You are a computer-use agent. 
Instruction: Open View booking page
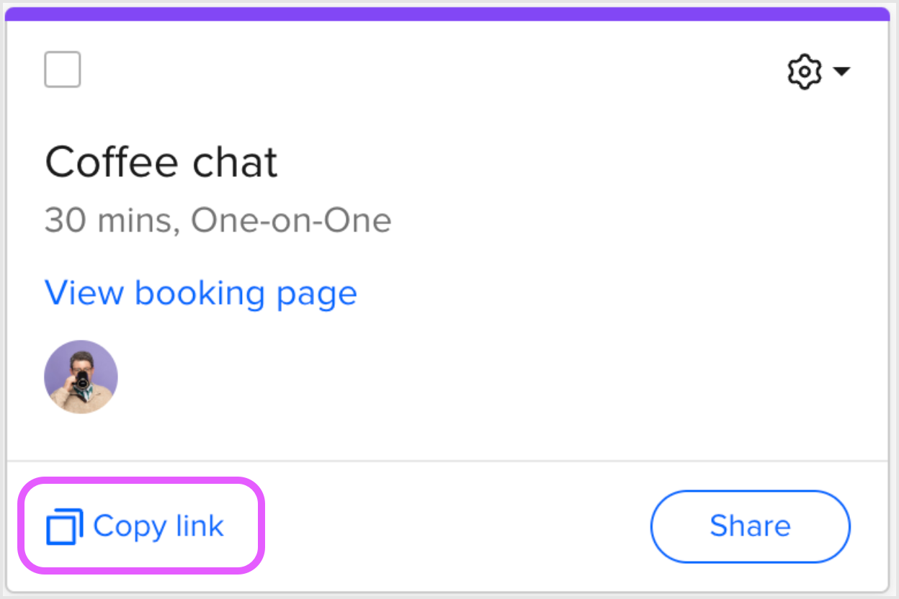pyautogui.click(x=201, y=292)
